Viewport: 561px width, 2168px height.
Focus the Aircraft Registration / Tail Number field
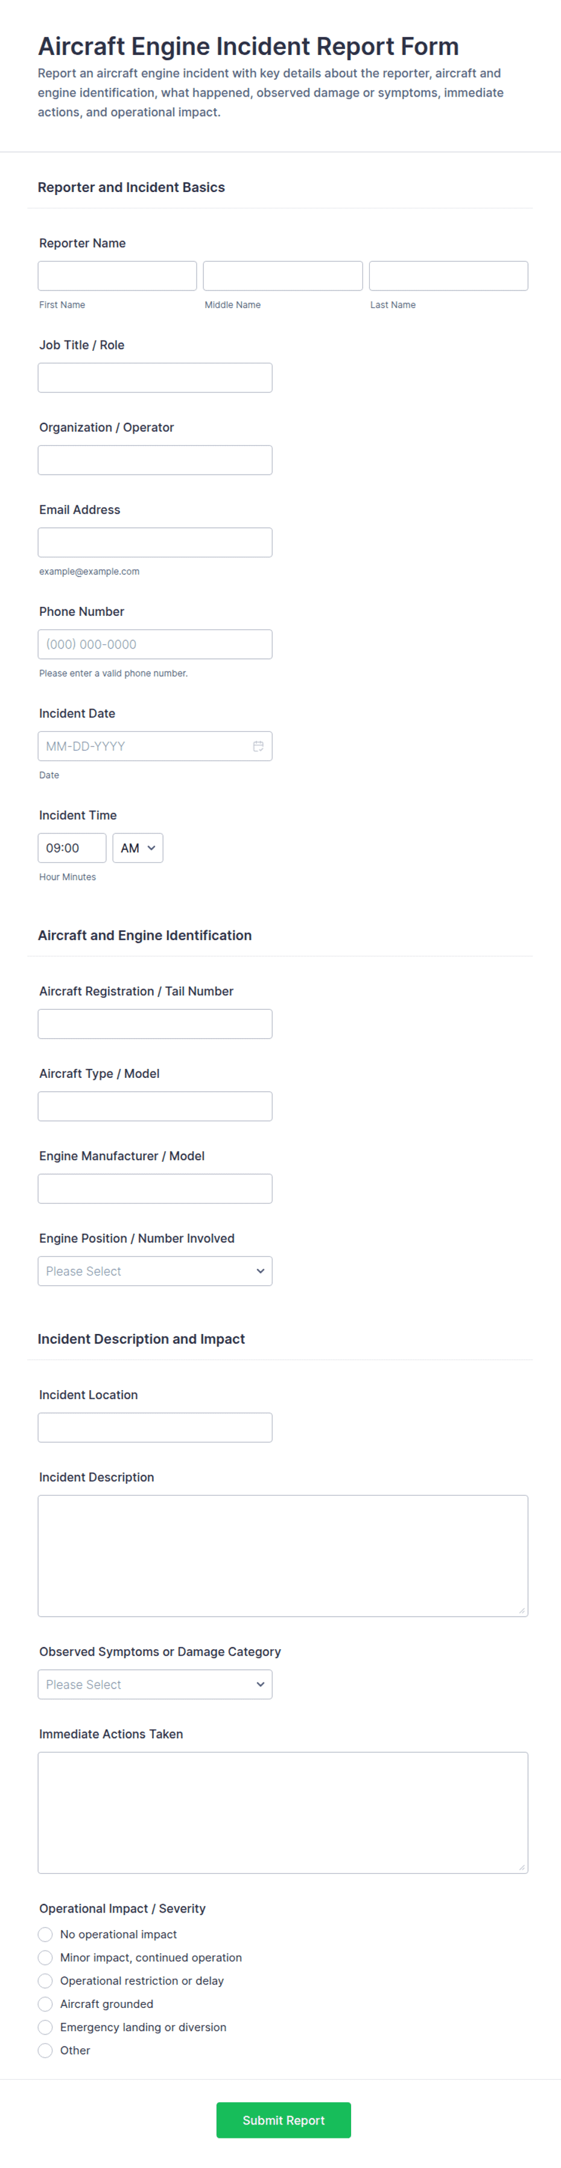pyautogui.click(x=155, y=1024)
